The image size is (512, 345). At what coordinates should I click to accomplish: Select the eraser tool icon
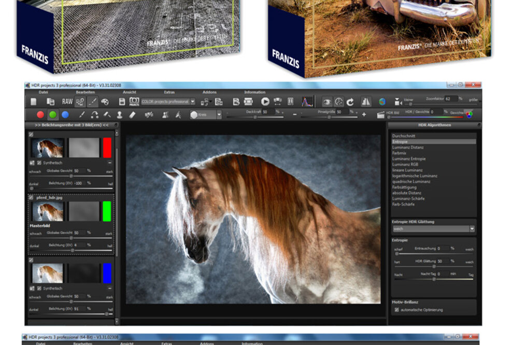click(132, 115)
